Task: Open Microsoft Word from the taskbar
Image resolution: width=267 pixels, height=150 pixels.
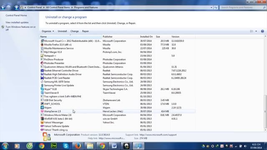Action: click(114, 146)
